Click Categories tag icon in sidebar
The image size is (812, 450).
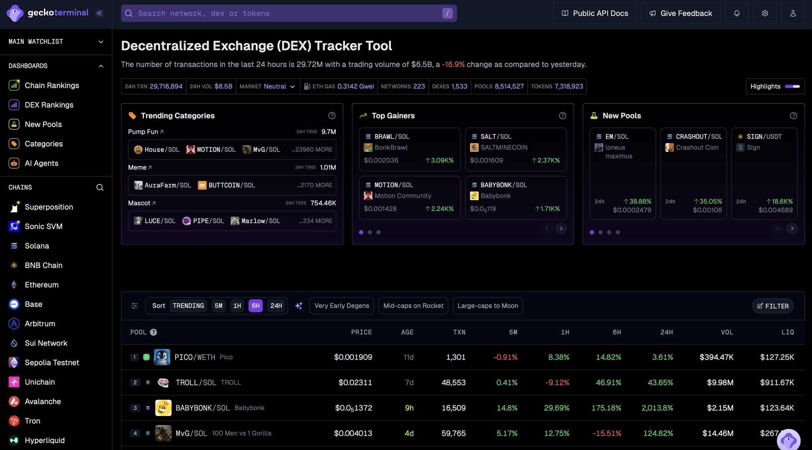[14, 144]
